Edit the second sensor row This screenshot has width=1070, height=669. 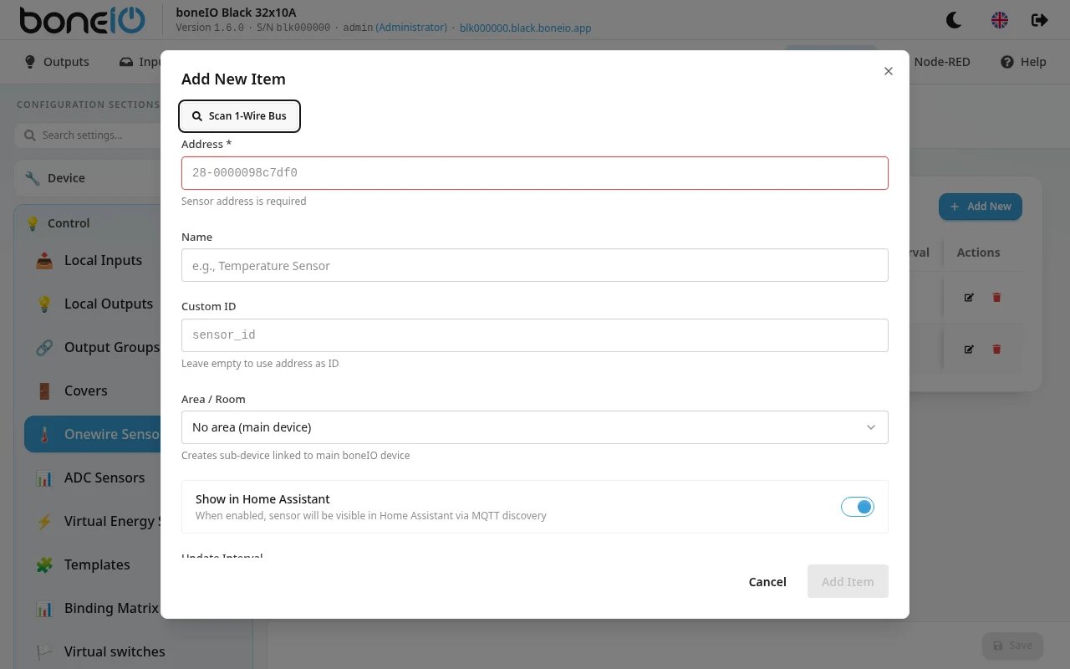969,349
